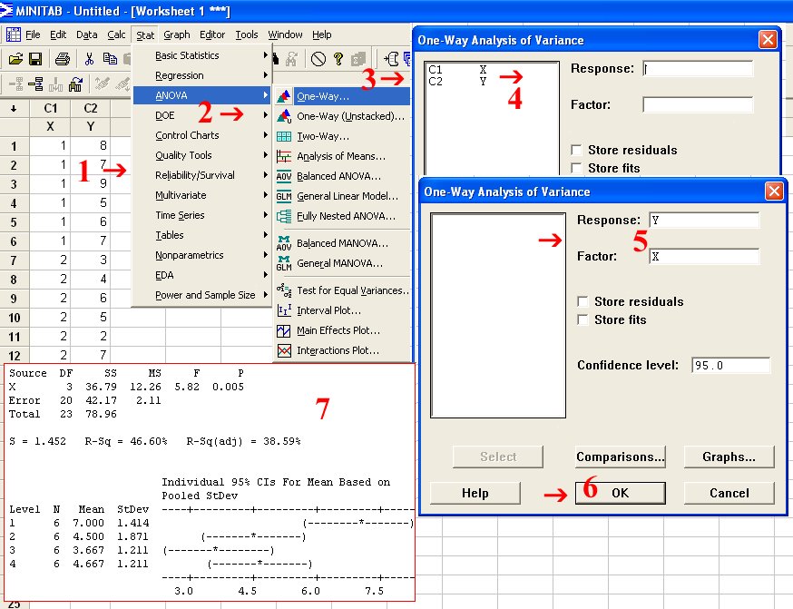Screen dimensions: 793x609
Task: Click the General MANOVA icon
Action: (284, 263)
